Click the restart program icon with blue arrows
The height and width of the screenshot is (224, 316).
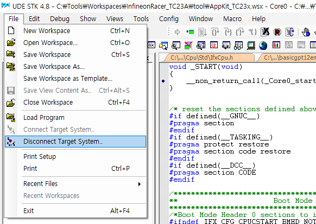(x=290, y=32)
